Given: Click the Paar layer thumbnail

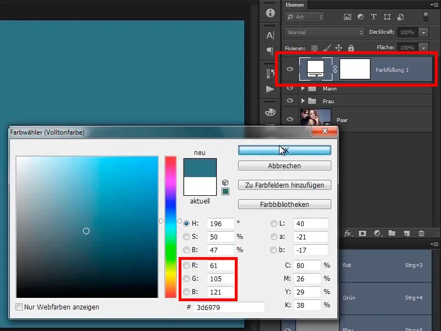Looking at the screenshot, I should coord(315,118).
